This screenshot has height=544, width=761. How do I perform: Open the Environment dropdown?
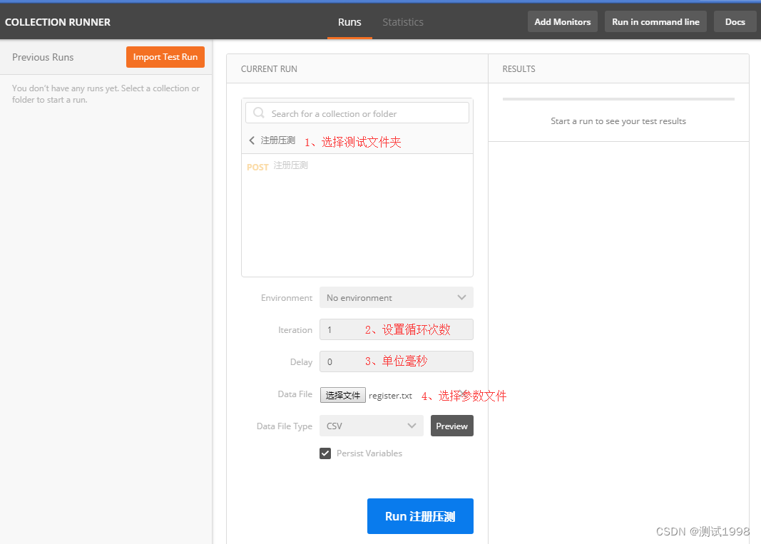396,297
